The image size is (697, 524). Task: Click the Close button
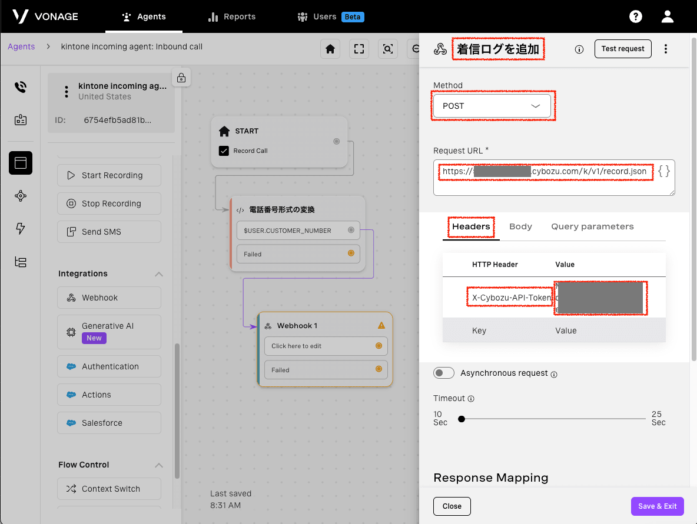452,506
